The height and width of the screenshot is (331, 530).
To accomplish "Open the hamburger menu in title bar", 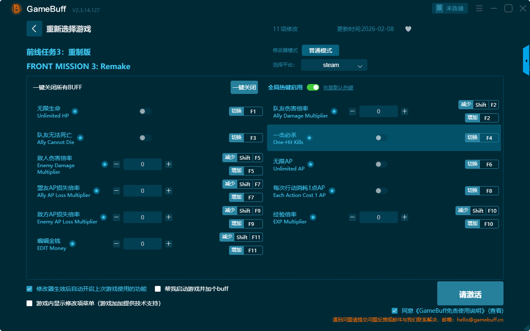I will coord(479,8).
